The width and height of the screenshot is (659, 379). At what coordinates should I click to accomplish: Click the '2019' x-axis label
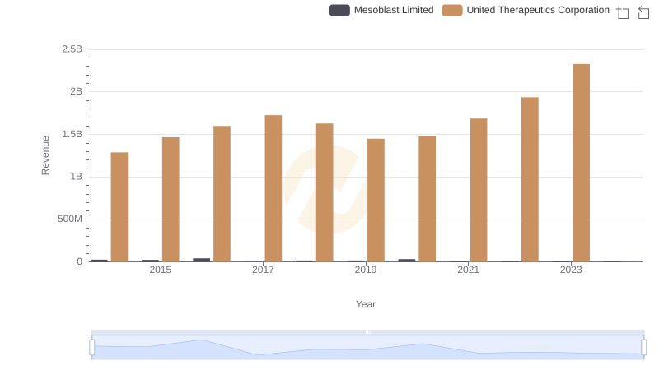(365, 270)
